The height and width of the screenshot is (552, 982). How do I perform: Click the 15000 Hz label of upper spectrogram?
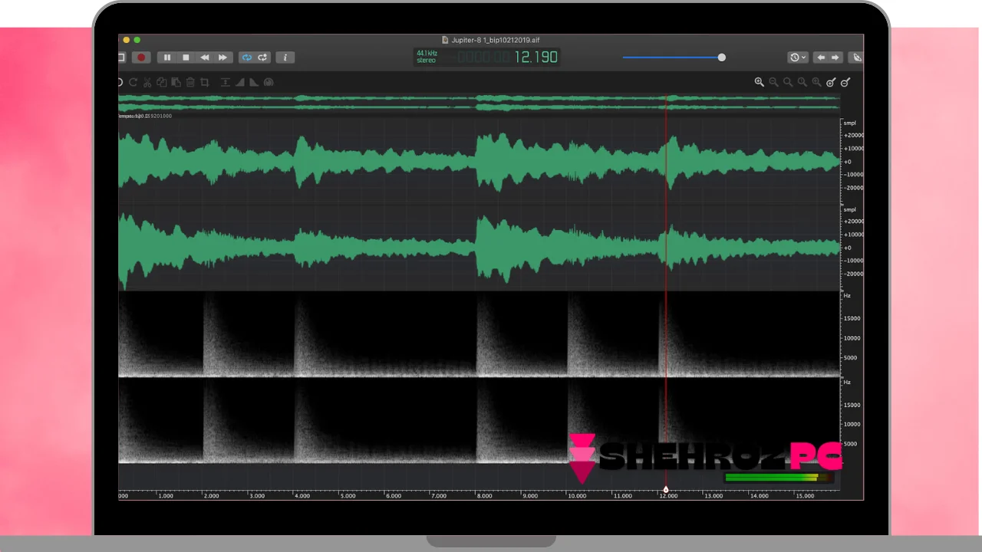point(852,318)
